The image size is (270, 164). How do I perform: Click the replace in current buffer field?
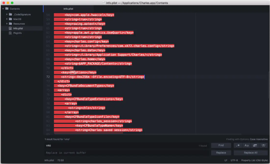coord(127,153)
